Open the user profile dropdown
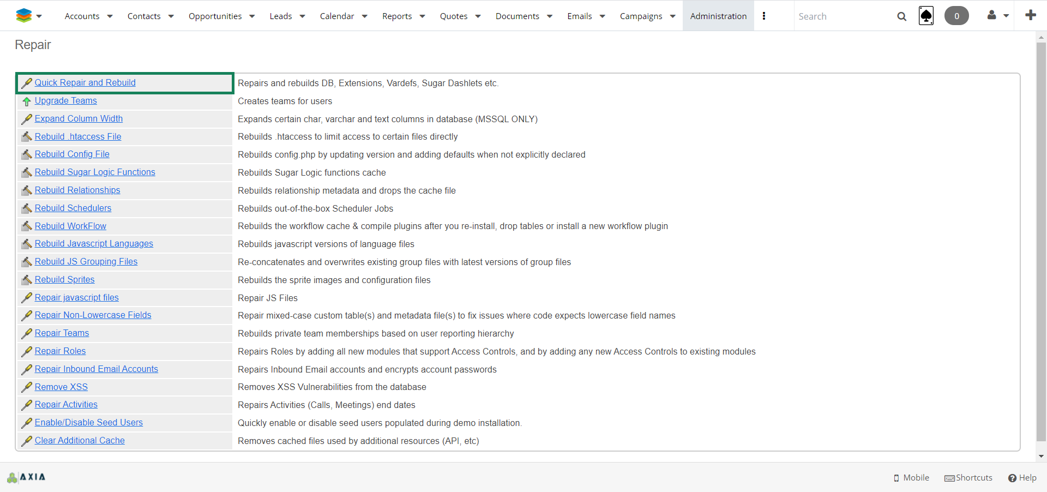Screen dimensions: 1047x492 pyautogui.click(x=998, y=16)
